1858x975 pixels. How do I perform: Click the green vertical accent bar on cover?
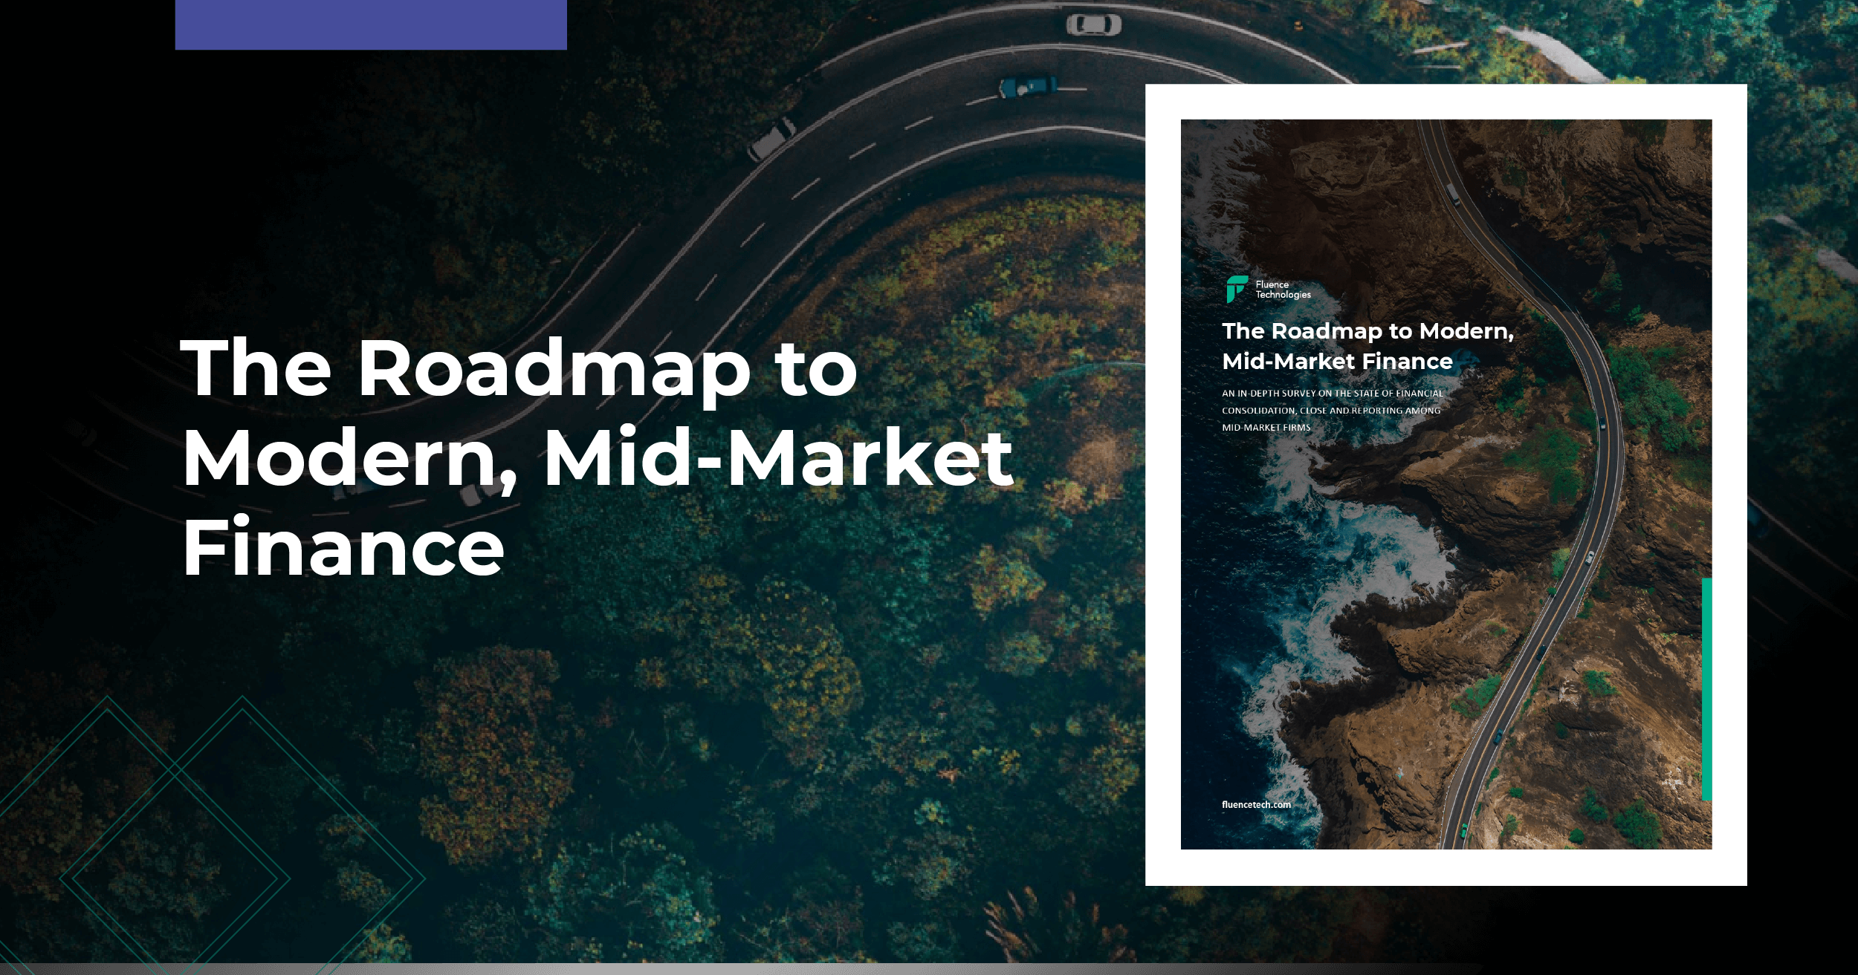[1706, 688]
